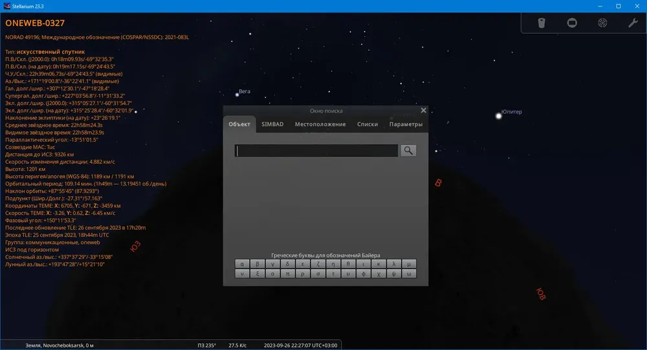
Task: Toggle the sensor frame view icon
Action: (572, 23)
